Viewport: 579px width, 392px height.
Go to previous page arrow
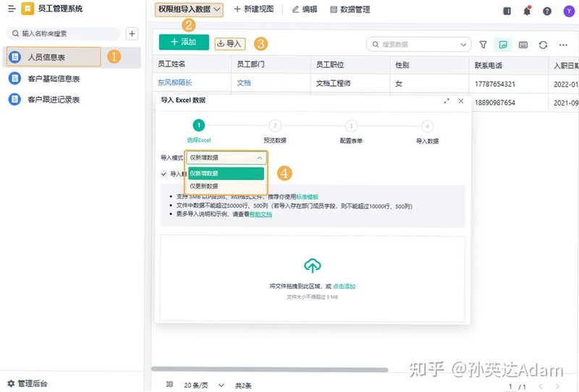click(x=541, y=386)
